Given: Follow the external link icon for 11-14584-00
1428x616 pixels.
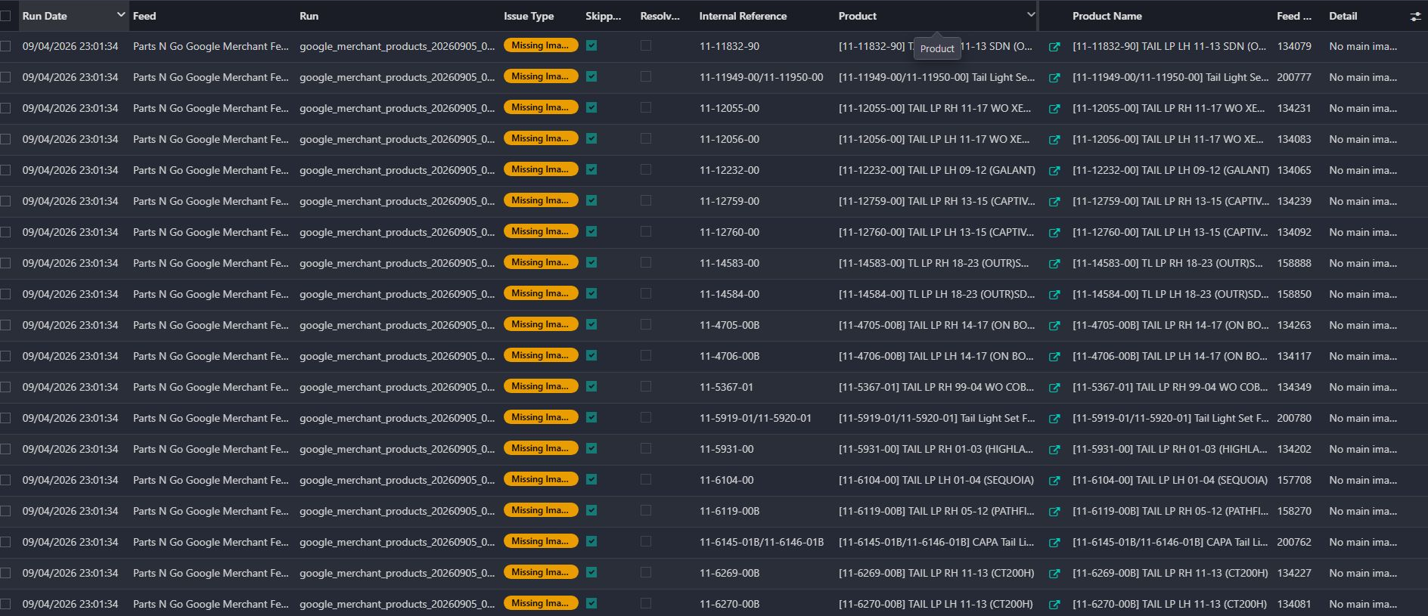Looking at the screenshot, I should (x=1054, y=295).
